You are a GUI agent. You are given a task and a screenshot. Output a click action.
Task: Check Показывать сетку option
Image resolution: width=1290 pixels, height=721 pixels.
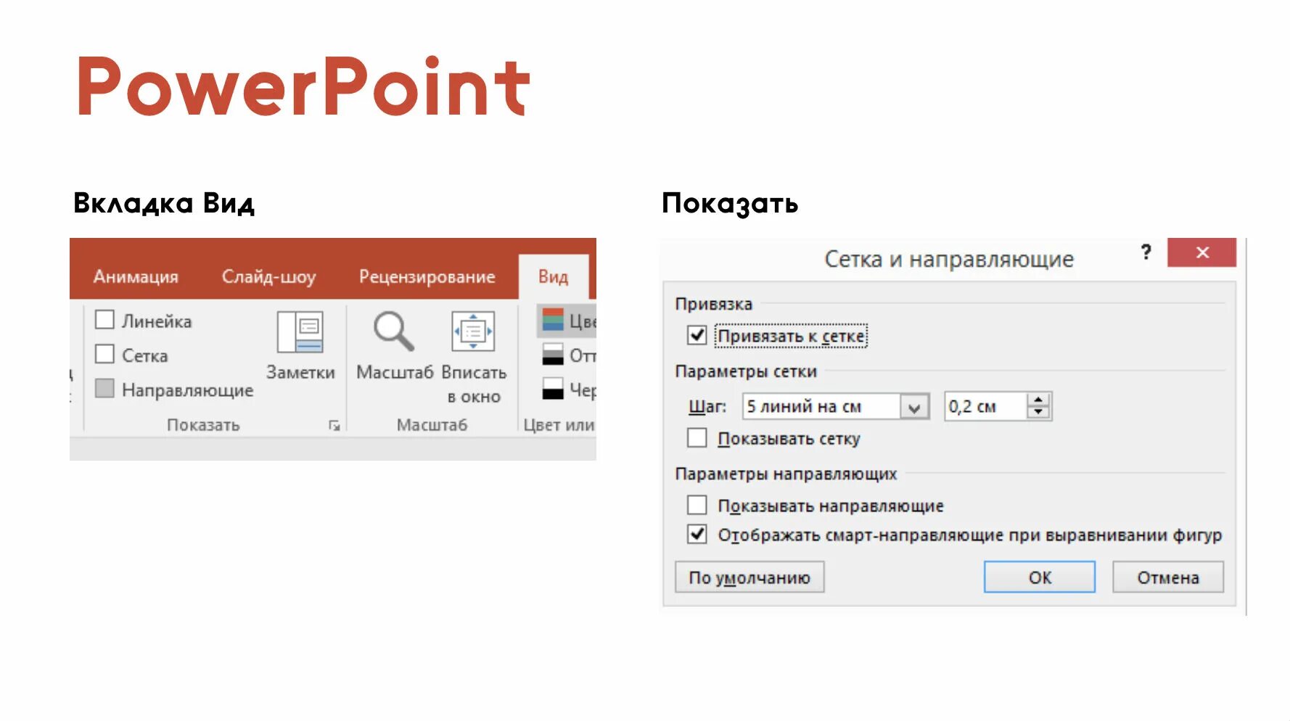point(697,438)
